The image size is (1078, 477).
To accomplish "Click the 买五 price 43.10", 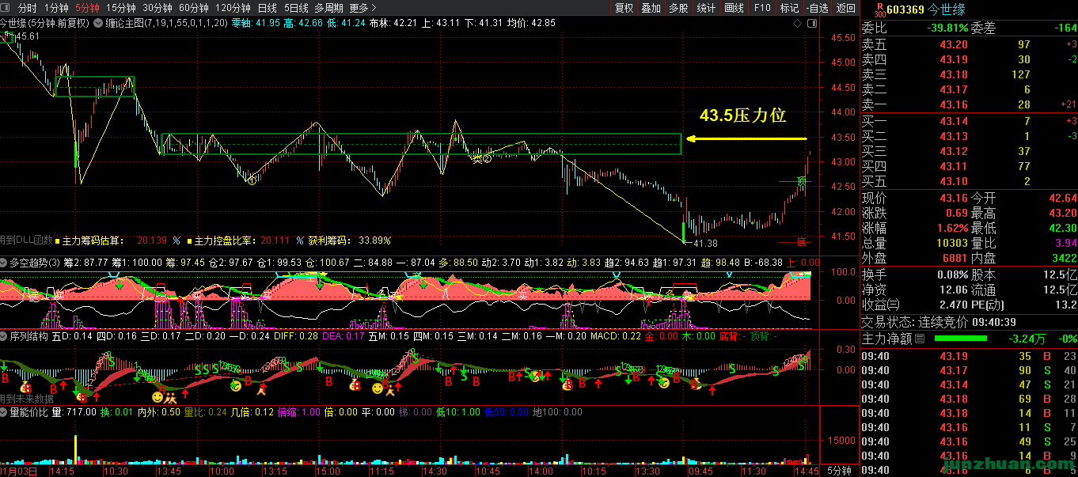I will pyautogui.click(x=954, y=181).
